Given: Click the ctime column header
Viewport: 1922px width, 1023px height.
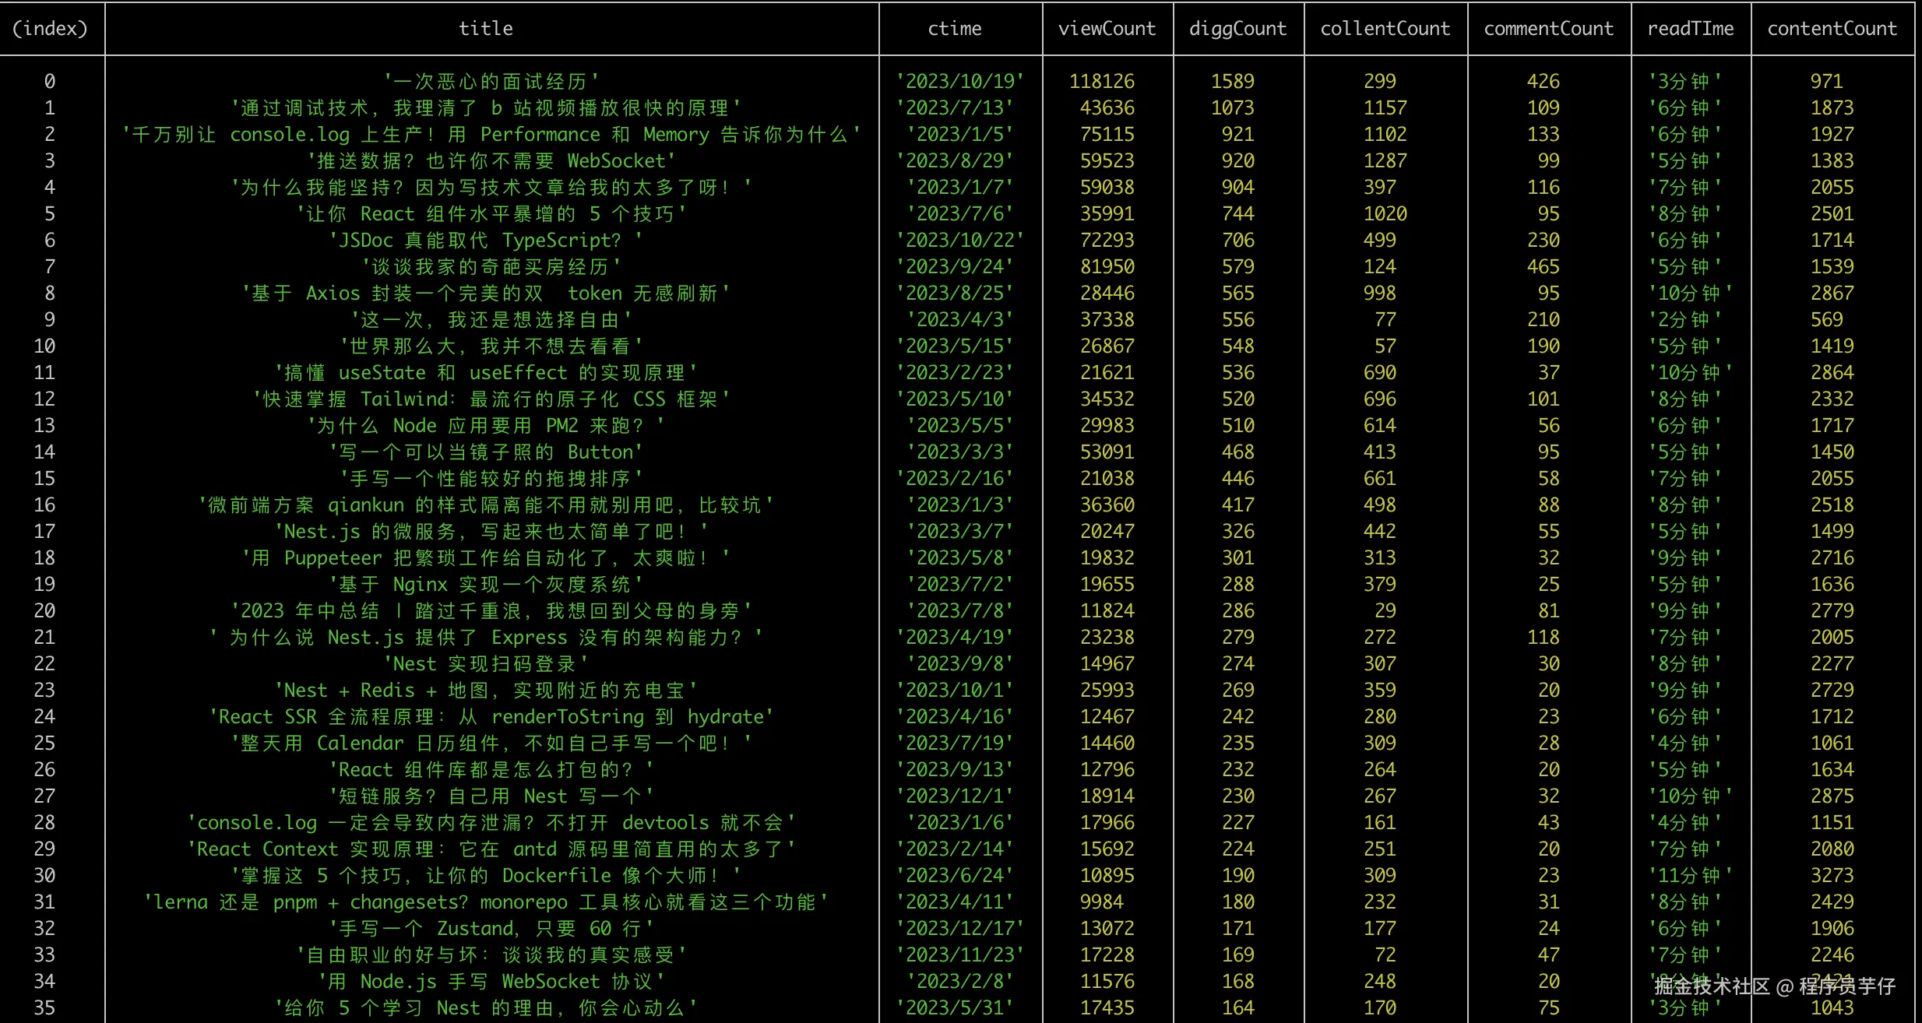Looking at the screenshot, I should 956,28.
